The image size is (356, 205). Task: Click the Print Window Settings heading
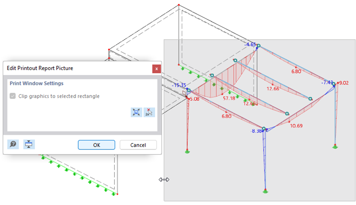coord(37,83)
